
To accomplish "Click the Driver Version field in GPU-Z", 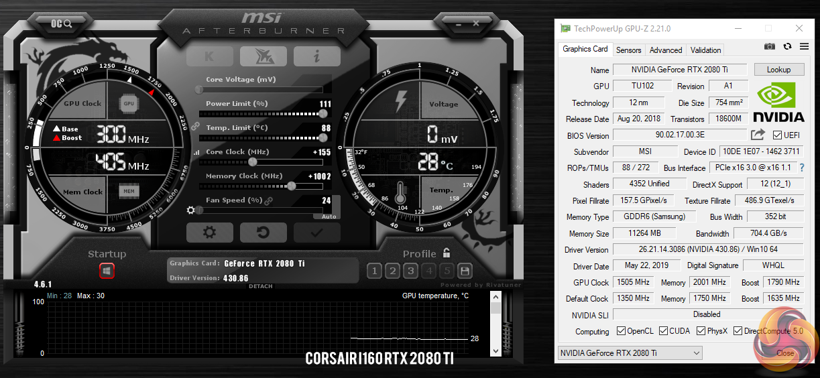I will tap(708, 250).
